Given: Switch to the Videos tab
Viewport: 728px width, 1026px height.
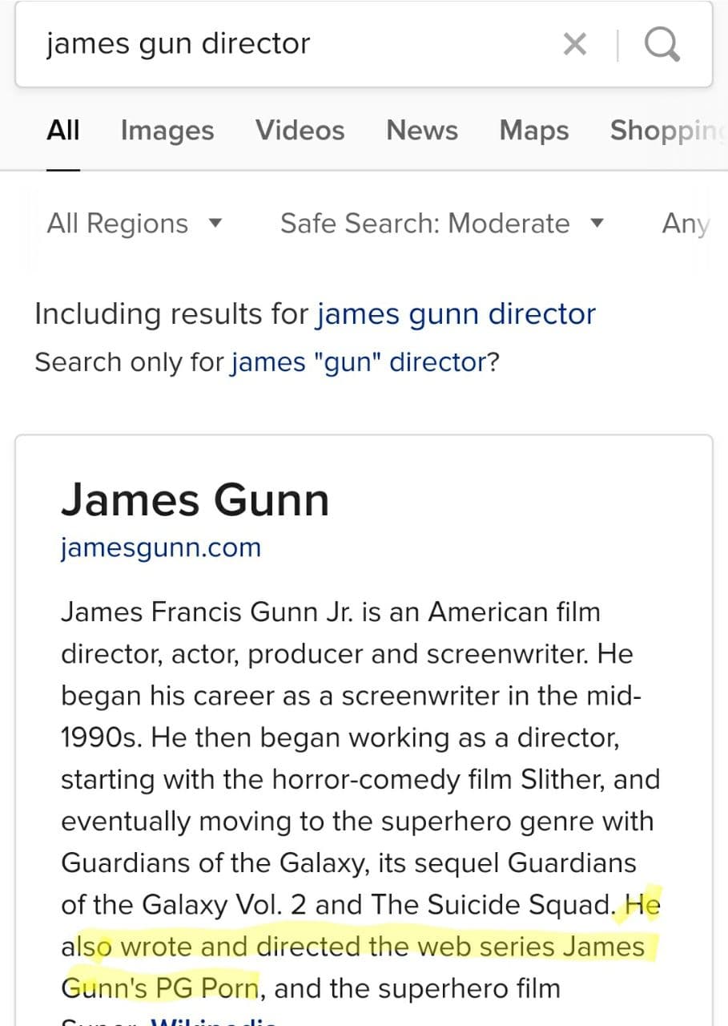Looking at the screenshot, I should coord(300,130).
